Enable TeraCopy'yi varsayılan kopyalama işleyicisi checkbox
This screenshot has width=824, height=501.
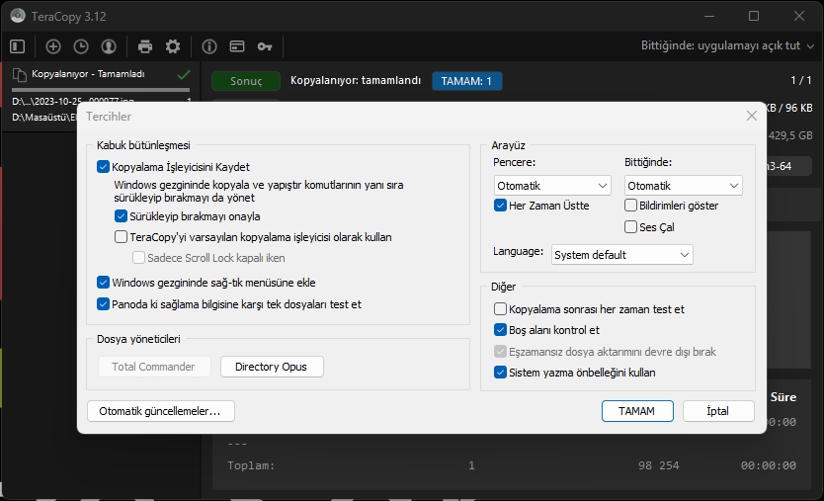(121, 237)
